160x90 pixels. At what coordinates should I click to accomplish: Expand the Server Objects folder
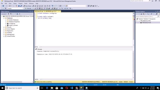(4, 29)
